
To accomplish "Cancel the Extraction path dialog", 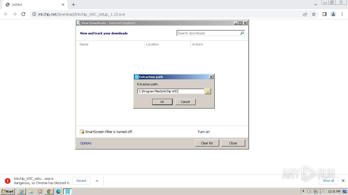I will click(185, 102).
